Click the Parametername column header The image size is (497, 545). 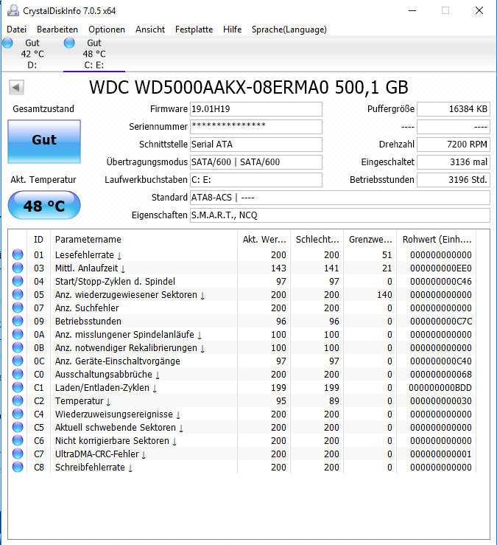click(x=144, y=240)
